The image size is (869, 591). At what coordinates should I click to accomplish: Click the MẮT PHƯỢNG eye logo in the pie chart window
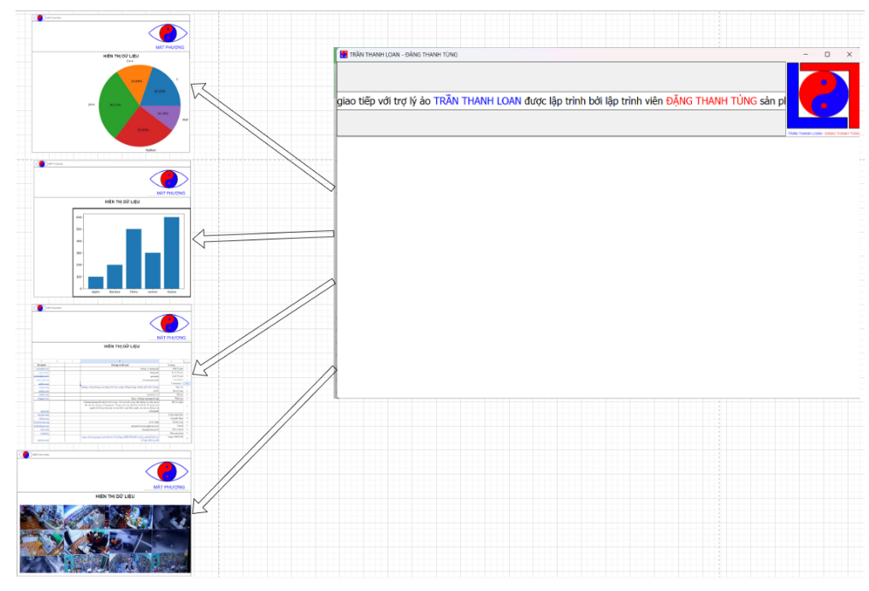168,33
